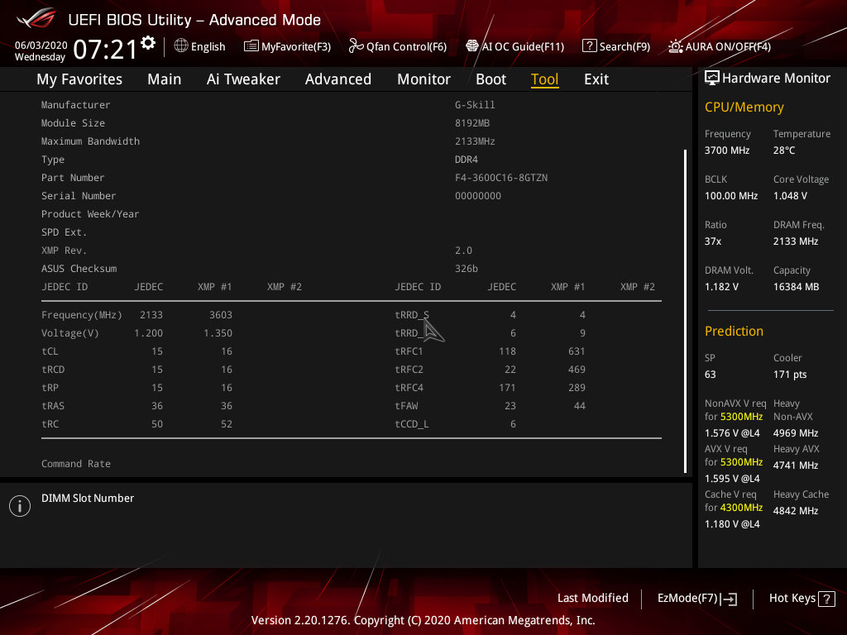Screen dimensions: 847x635
Task: Open the AI OC Guide
Action: click(x=514, y=46)
